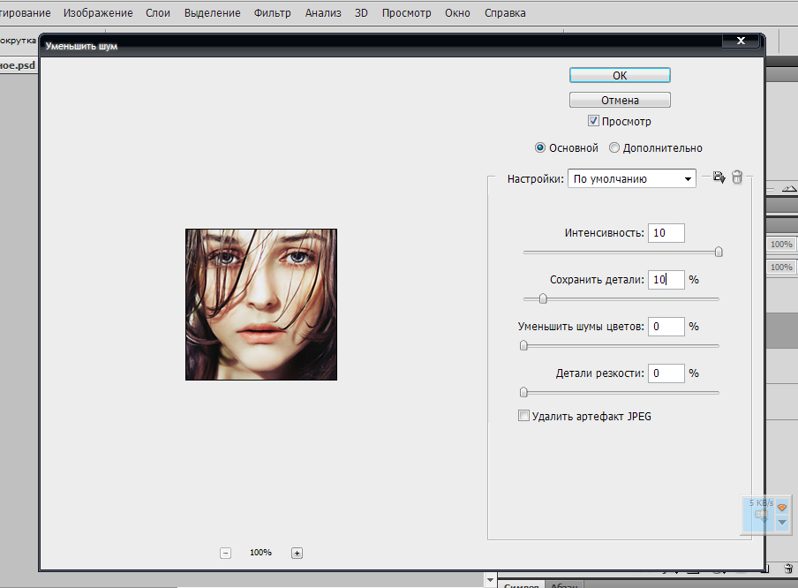Click the portrait preview thumbnail
The image size is (798, 588).
click(261, 305)
